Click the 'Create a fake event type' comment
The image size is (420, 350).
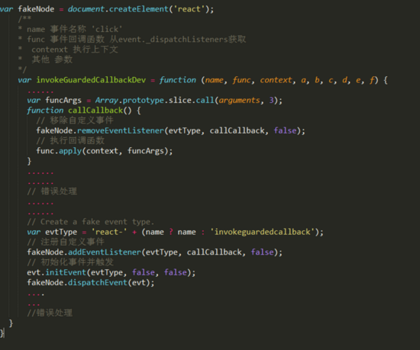(x=91, y=222)
